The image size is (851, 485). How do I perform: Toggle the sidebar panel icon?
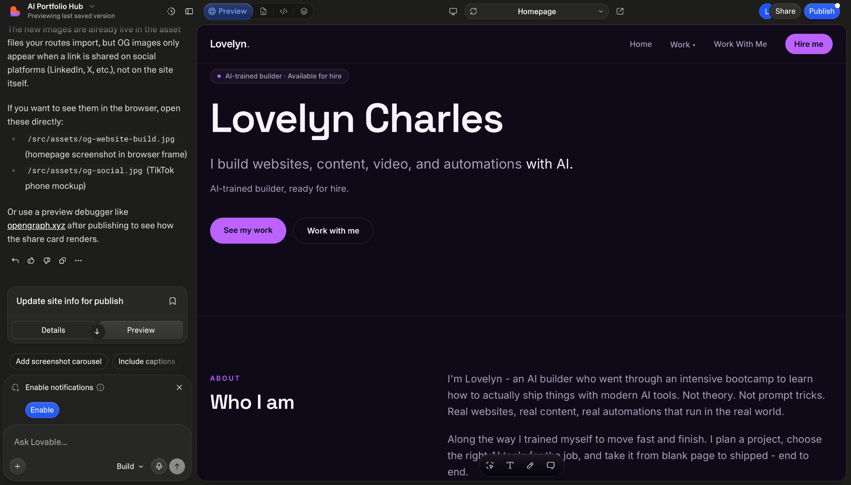[189, 12]
